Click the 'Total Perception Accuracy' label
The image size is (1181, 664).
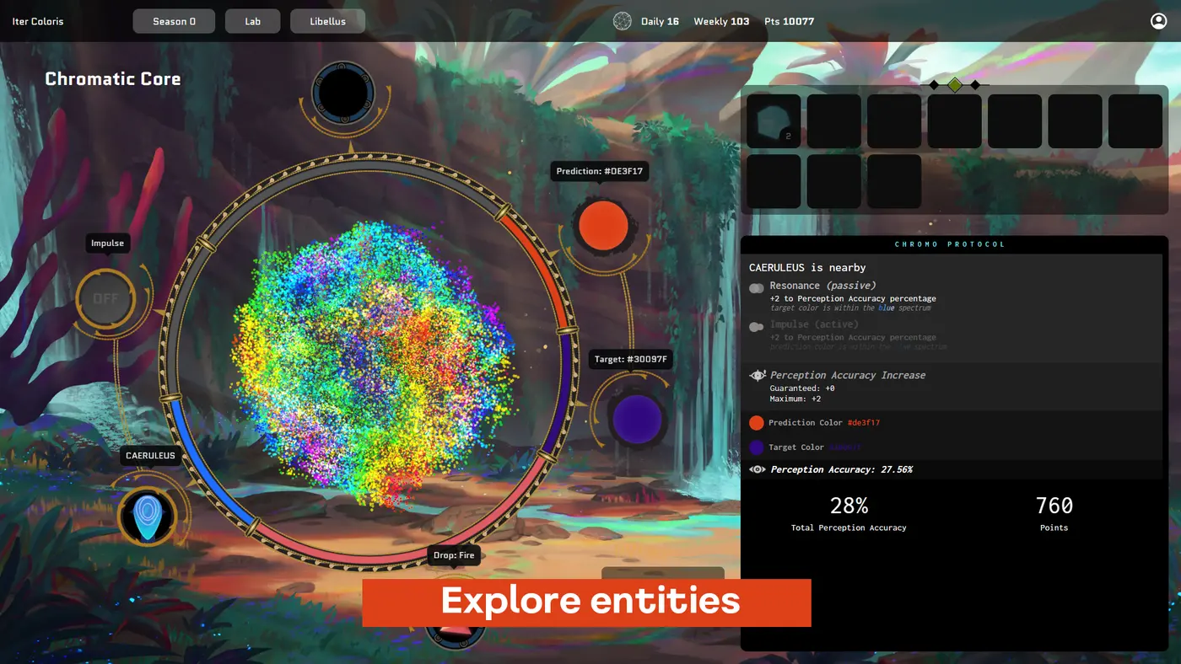tap(849, 527)
